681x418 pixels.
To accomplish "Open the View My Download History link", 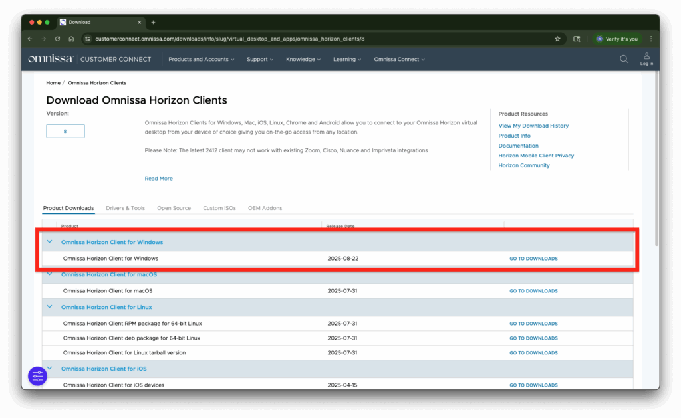I will [533, 126].
